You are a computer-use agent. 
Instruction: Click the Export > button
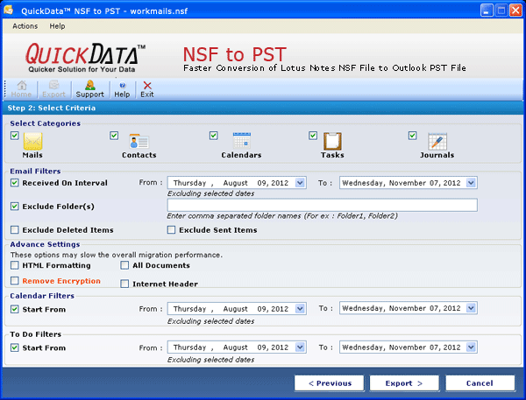tap(404, 383)
